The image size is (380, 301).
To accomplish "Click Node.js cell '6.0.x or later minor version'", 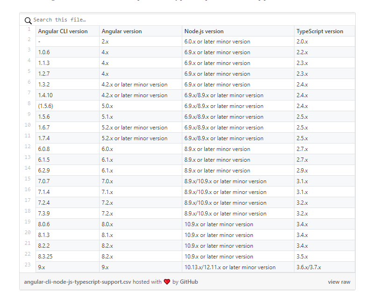I will [x=238, y=42].
